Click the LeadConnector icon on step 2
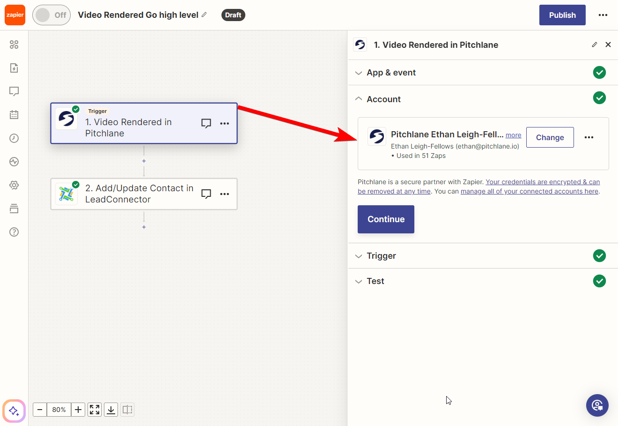Screen dimensions: 618x426 (66, 194)
